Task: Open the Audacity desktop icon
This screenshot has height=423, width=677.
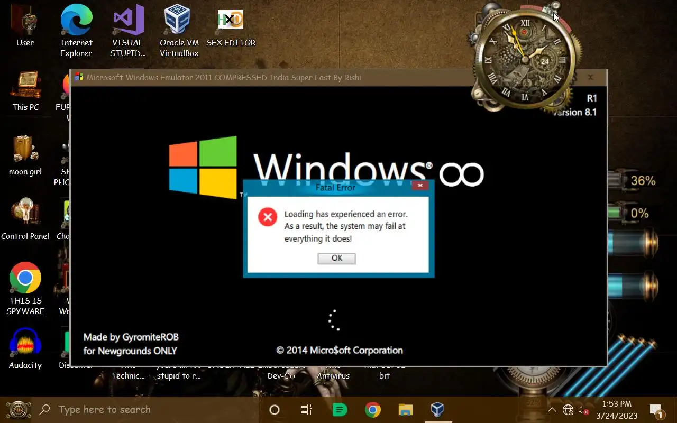Action: click(x=25, y=349)
